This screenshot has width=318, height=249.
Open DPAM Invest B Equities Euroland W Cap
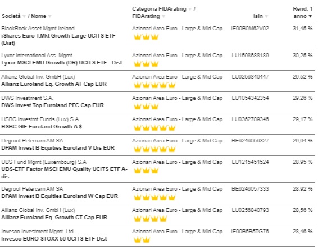60,196
